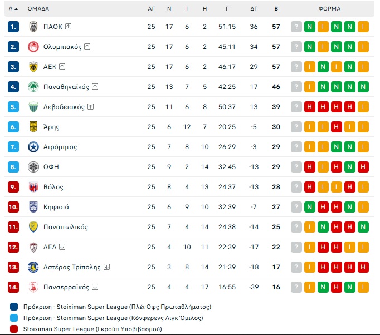Click the Άρης team crest

(x=33, y=127)
